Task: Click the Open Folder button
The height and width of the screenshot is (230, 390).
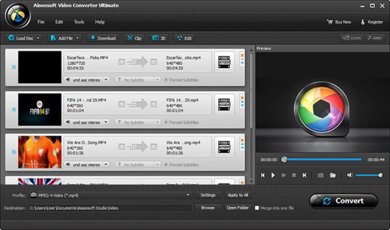Action: pyautogui.click(x=238, y=208)
